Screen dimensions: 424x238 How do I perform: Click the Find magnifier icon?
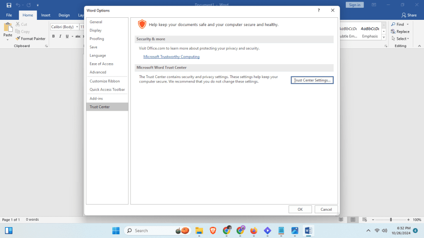tap(393, 24)
